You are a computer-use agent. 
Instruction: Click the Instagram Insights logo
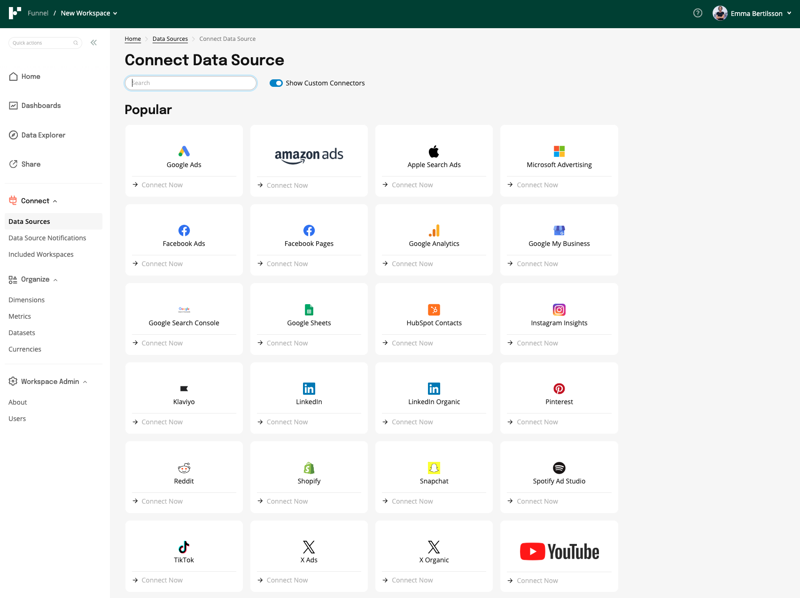(x=559, y=310)
